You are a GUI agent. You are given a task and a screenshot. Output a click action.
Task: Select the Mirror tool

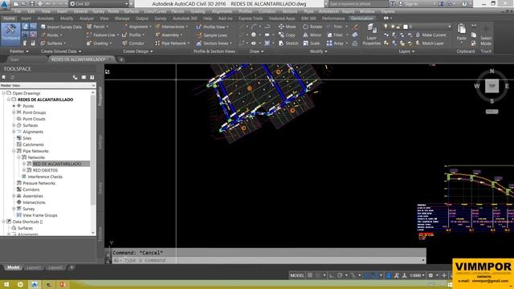(312, 35)
